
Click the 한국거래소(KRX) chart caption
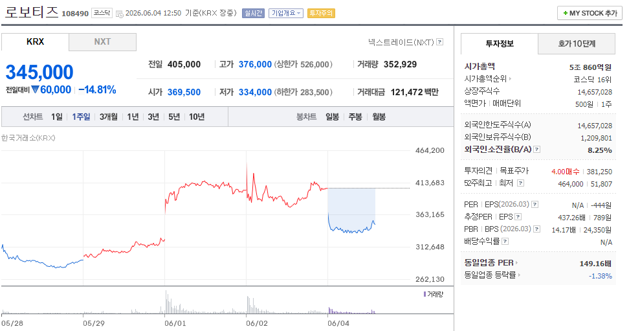[x=28, y=138]
